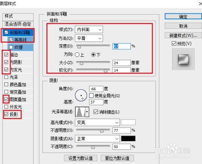Open the 样式 内斜面 dropdown
This screenshot has height=164, width=202.
click(89, 29)
